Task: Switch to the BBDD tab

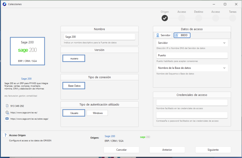Action: coord(182,35)
